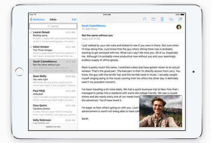Tap the chevron on Cory Quinn's message
Viewport: 211px width, 143px height.
pyautogui.click(x=76, y=105)
